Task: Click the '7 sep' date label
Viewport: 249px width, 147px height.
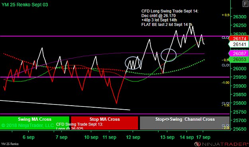Action: [x=62, y=137]
